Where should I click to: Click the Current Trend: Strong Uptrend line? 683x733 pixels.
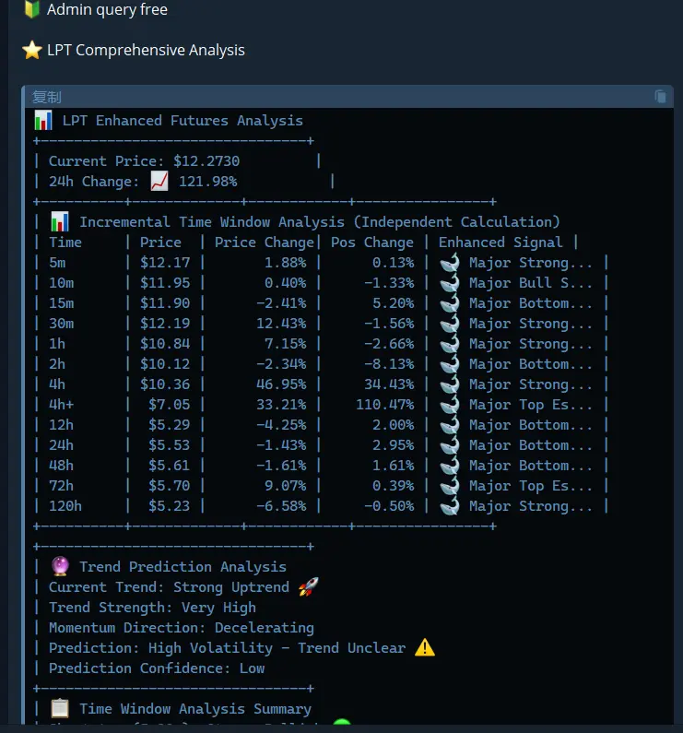[x=169, y=587]
